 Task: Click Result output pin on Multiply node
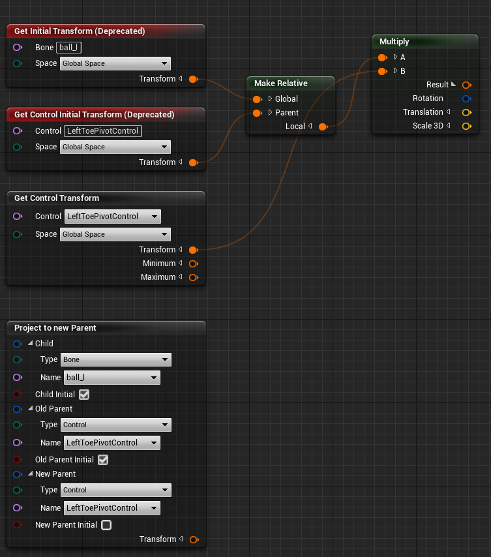click(x=467, y=85)
